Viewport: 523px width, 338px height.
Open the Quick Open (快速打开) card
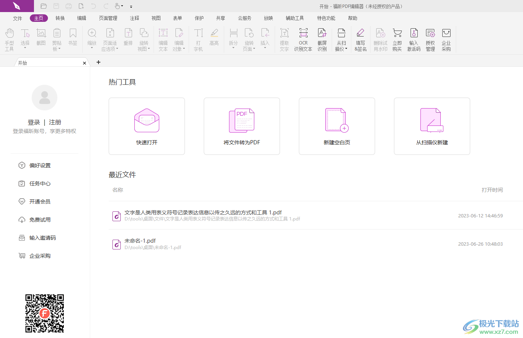147,126
